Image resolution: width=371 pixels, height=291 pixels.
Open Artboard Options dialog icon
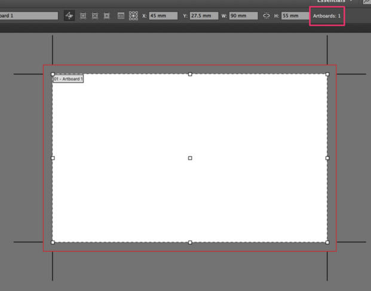click(x=121, y=16)
